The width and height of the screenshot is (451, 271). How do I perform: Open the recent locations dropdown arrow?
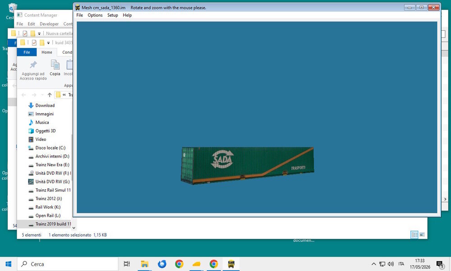[42, 95]
